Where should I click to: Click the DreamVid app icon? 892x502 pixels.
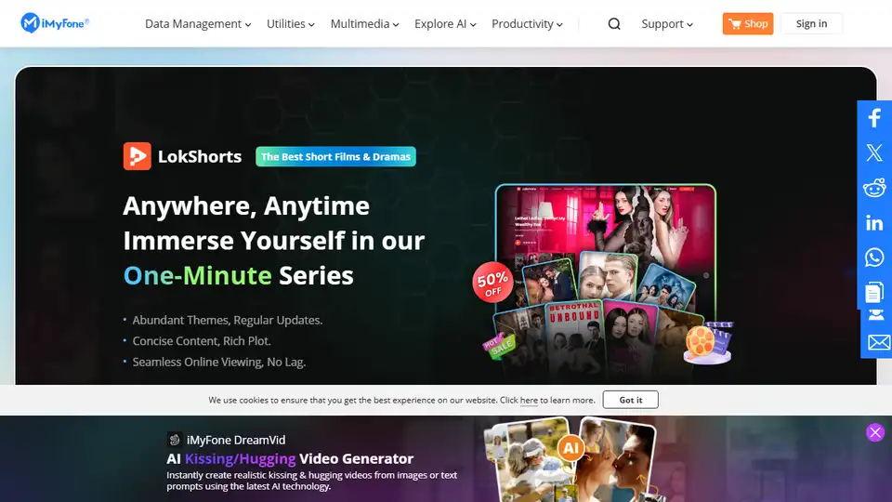pos(175,440)
